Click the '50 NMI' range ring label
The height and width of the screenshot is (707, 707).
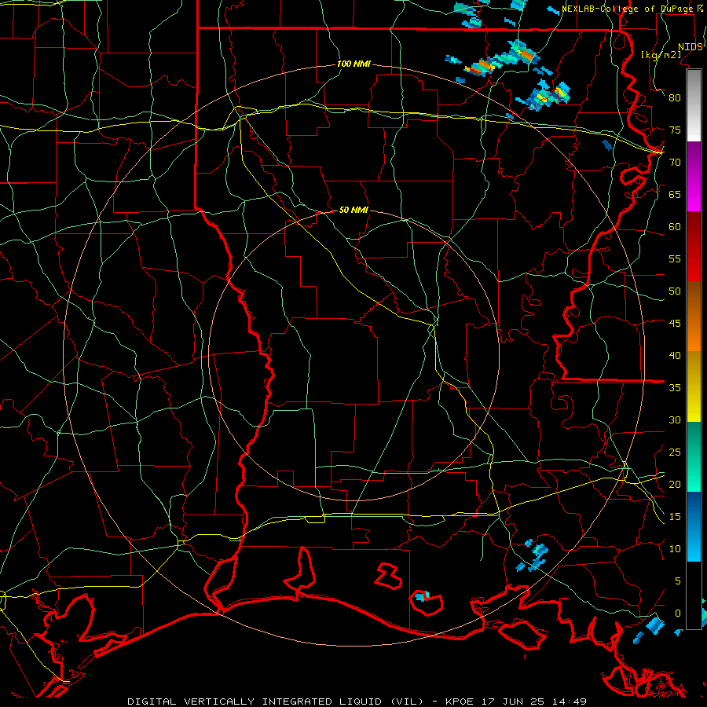[x=353, y=210]
